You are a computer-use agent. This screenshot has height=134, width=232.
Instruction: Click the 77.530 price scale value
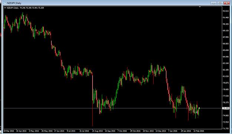[226, 96]
